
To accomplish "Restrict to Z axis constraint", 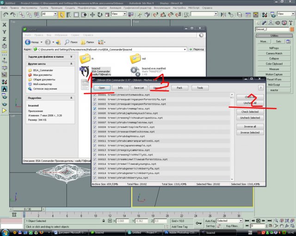I will [x=4, y=39].
